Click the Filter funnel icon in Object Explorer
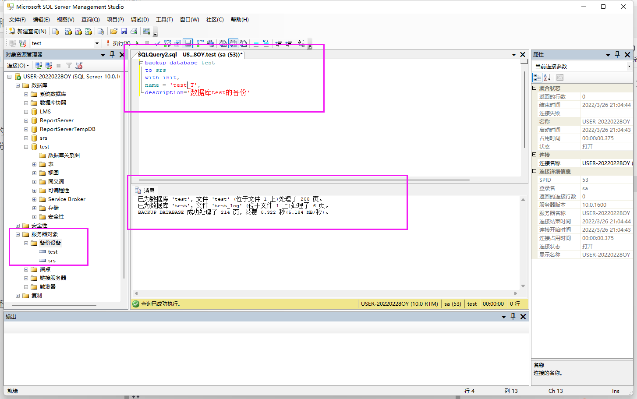Viewport: 637px width, 399px height. click(x=69, y=65)
